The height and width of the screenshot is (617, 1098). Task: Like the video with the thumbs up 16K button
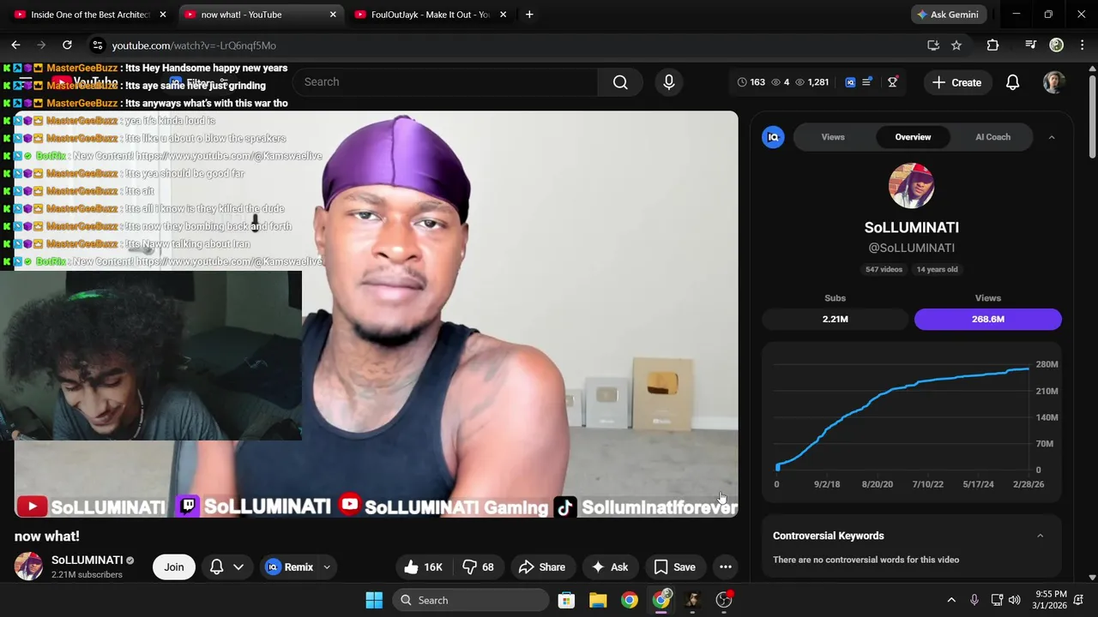423,567
